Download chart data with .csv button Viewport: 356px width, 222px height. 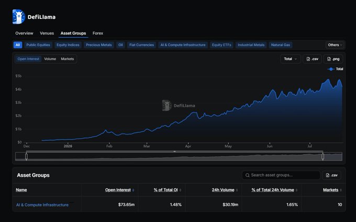pos(312,59)
